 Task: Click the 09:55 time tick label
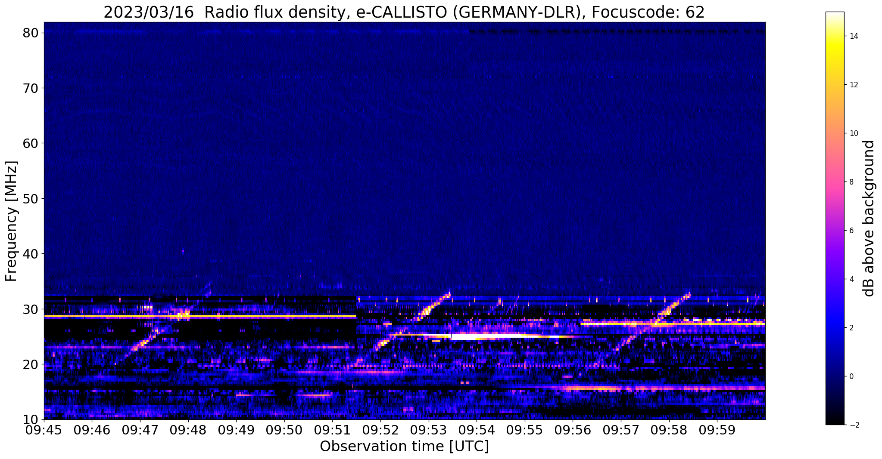524,430
